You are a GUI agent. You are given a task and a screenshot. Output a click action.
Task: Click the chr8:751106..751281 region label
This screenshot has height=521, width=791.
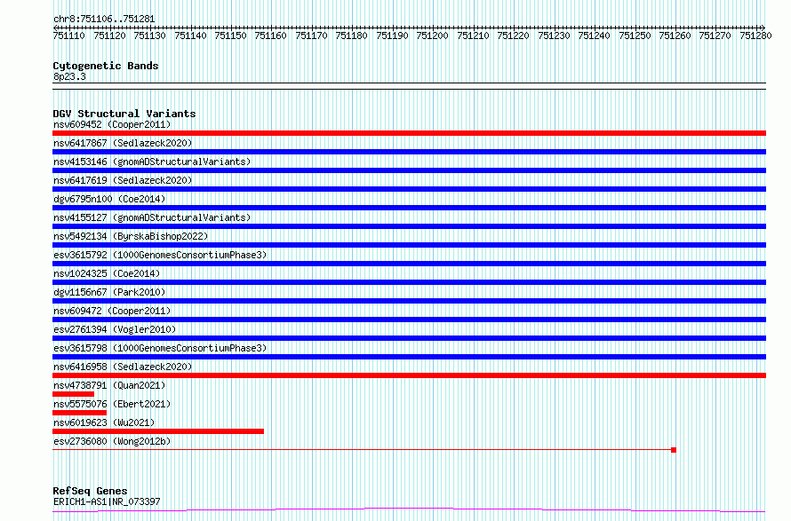tap(104, 20)
